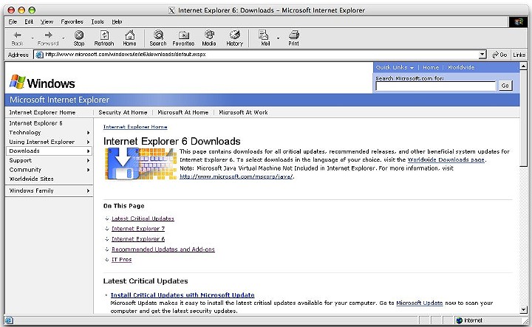Open the Edit menu

pyautogui.click(x=29, y=21)
